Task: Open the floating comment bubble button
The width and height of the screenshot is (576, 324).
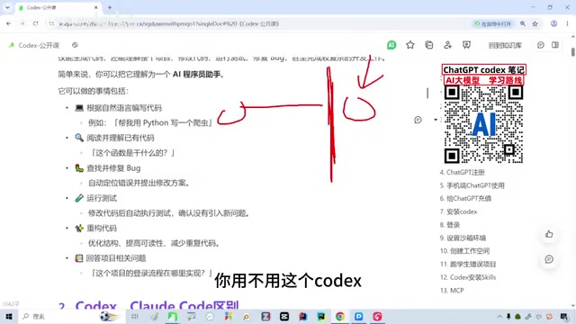Action: click(x=549, y=259)
